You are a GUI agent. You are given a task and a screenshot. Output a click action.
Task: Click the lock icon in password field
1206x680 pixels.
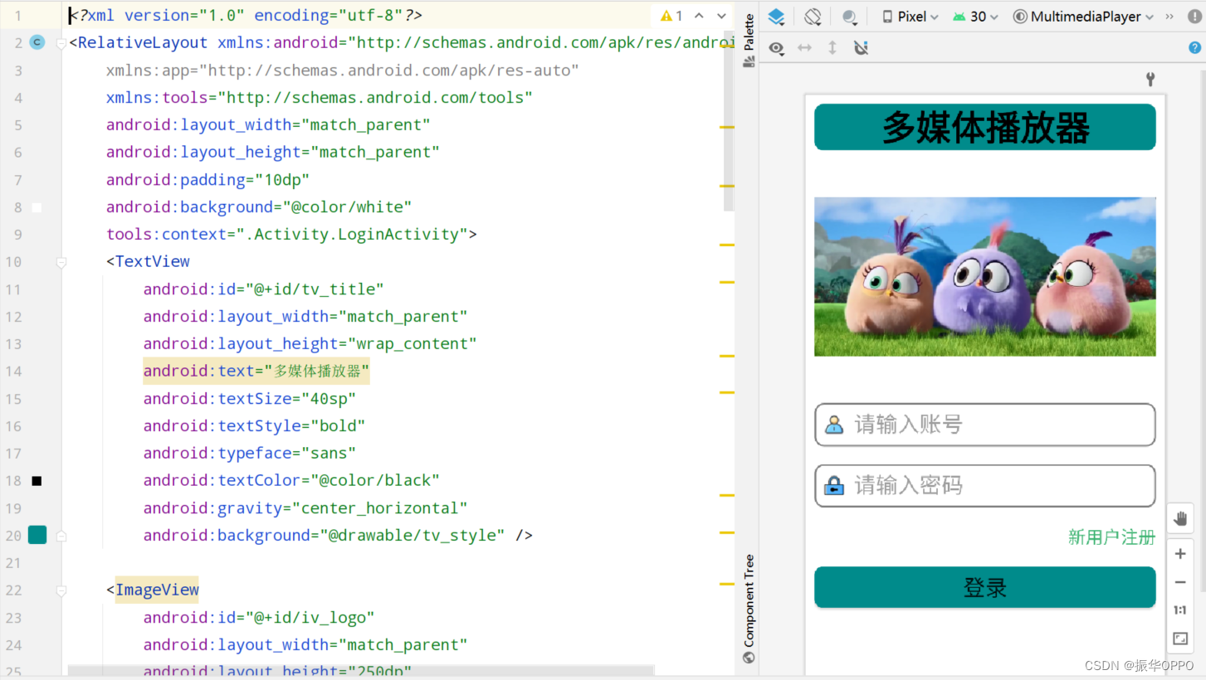tap(834, 486)
